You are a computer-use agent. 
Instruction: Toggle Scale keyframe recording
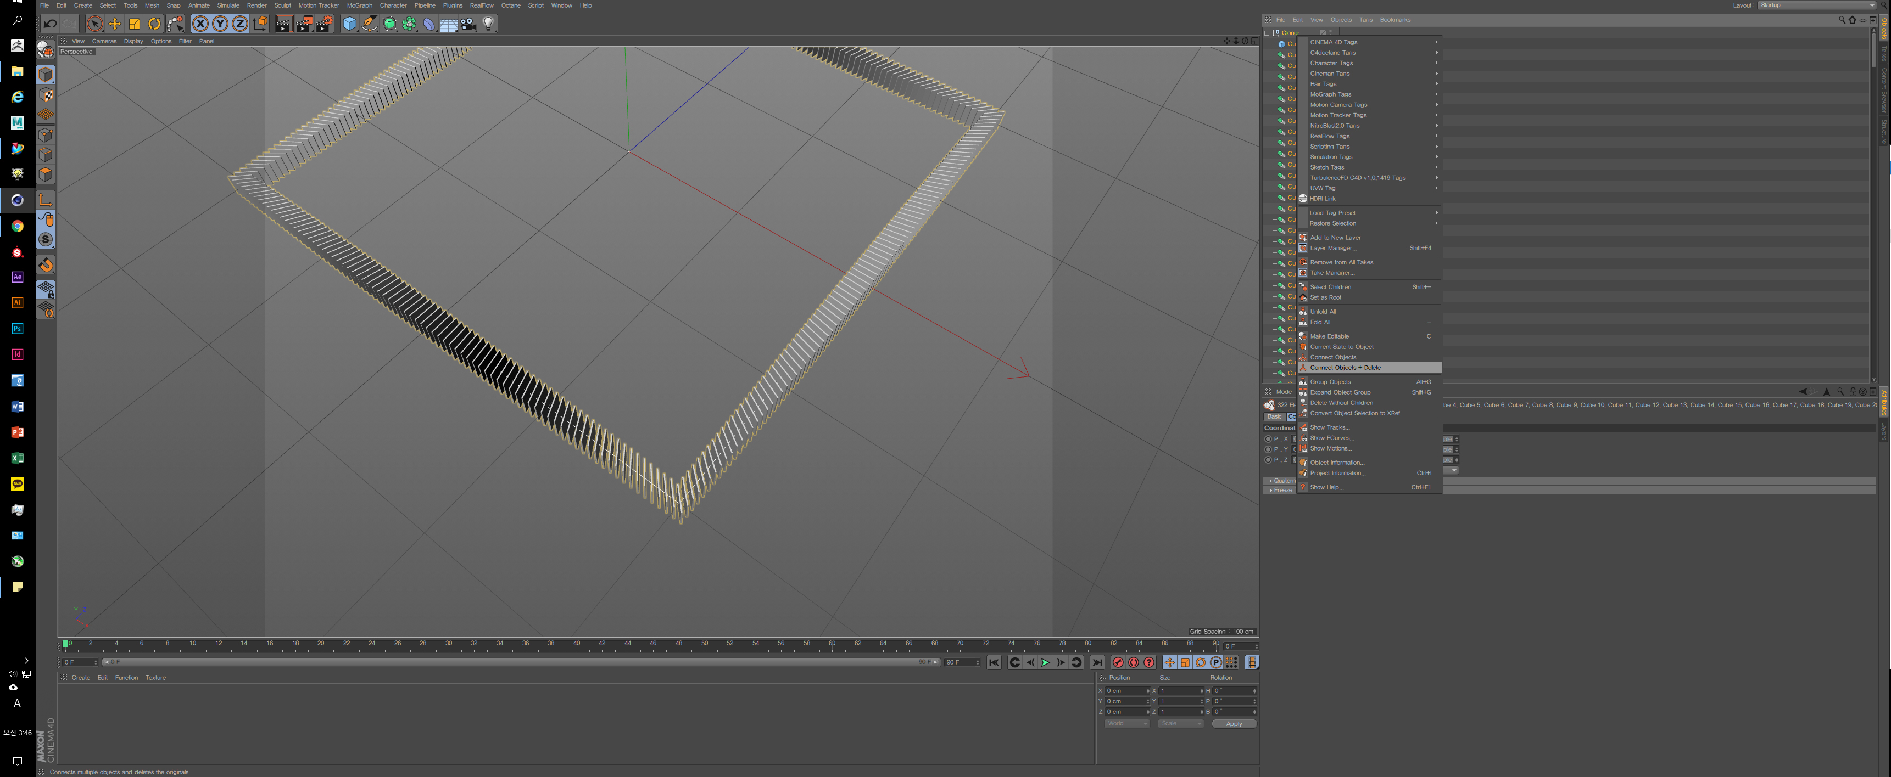click(x=1185, y=662)
